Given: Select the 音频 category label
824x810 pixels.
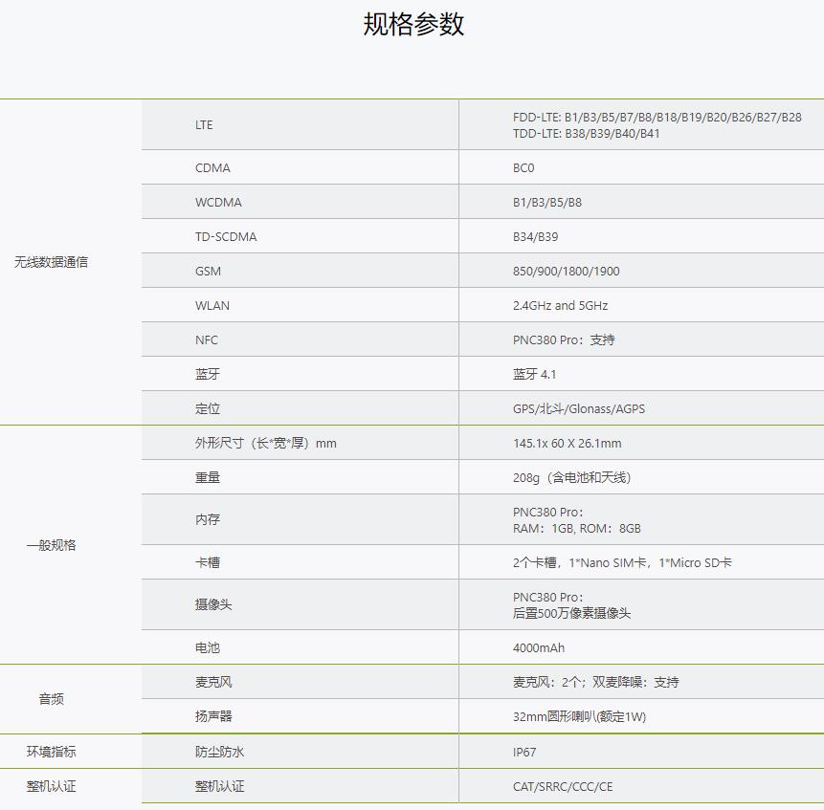Looking at the screenshot, I should point(51,699).
